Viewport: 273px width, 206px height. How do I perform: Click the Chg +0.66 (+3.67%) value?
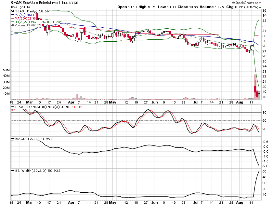[242, 7]
